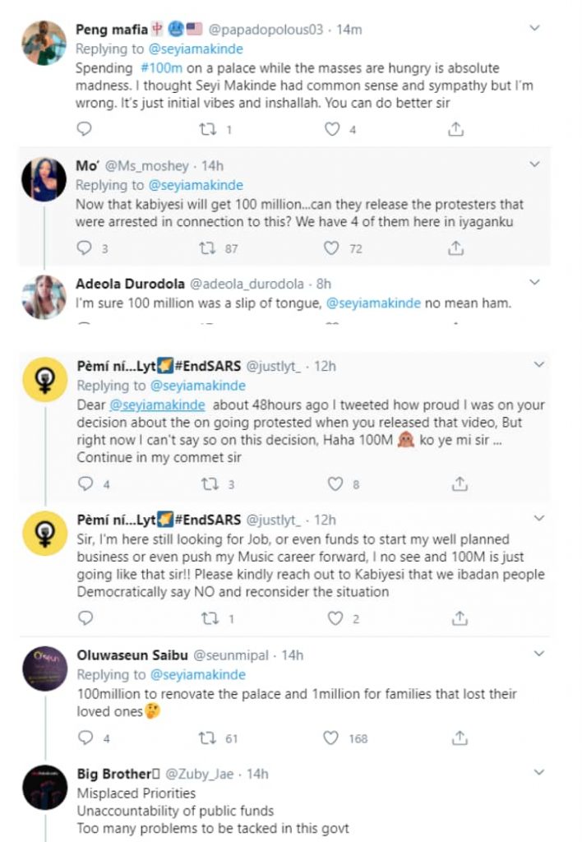Screen dimensions: 582x842
Task: Reply to Pèmí's 48hours tweet
Action: (84, 484)
